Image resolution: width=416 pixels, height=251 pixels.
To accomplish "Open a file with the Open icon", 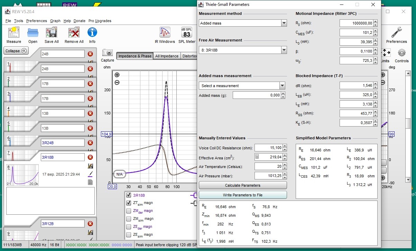I will tap(33, 33).
